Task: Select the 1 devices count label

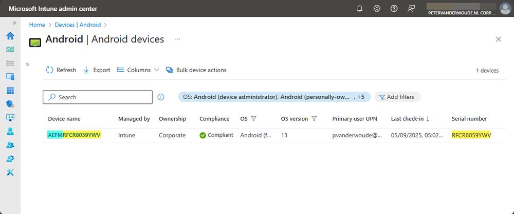Action: [x=487, y=71]
